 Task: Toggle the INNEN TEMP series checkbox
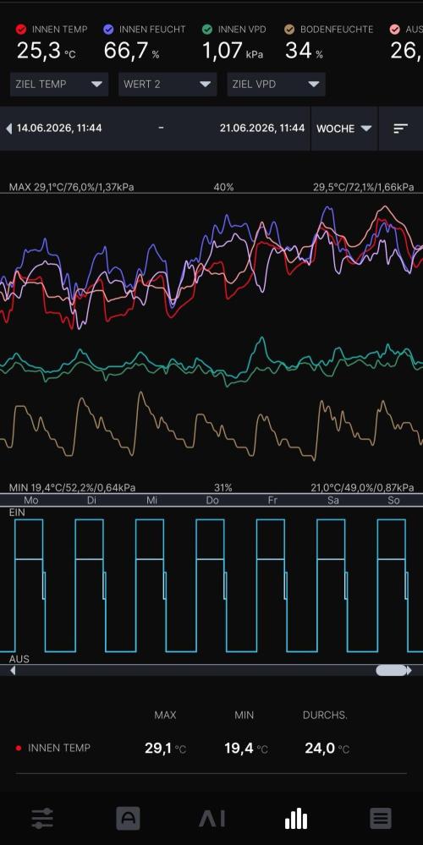21,29
